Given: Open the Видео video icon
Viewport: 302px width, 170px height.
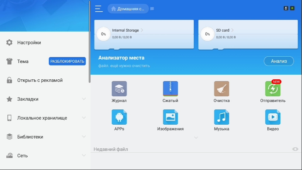Looking at the screenshot, I should [x=273, y=117].
